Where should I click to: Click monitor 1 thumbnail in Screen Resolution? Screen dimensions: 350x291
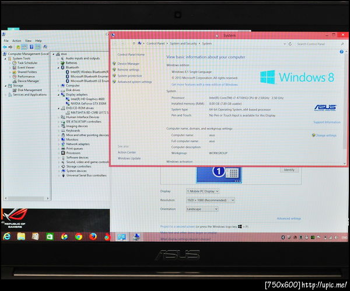[219, 175]
